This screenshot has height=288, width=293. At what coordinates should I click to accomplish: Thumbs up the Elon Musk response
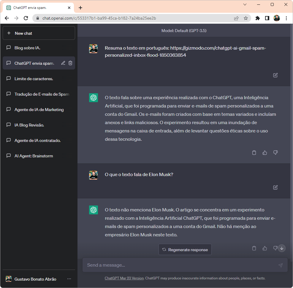(x=265, y=248)
